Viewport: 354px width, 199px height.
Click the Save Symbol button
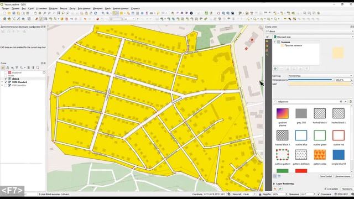[326, 176]
